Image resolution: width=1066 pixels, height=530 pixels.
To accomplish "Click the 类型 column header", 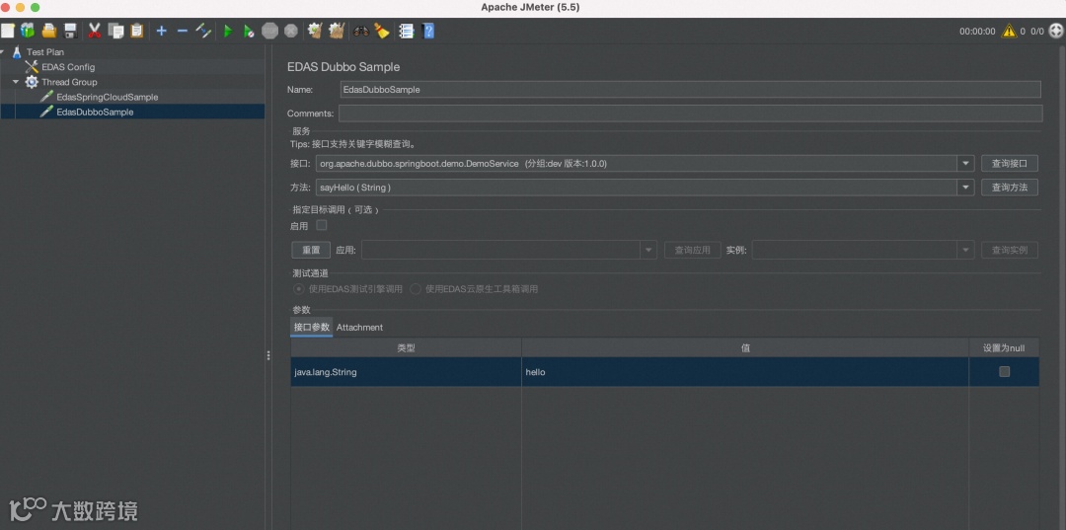I will pos(406,347).
